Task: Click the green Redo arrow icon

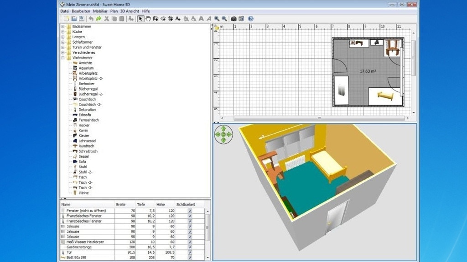Action: tap(99, 19)
